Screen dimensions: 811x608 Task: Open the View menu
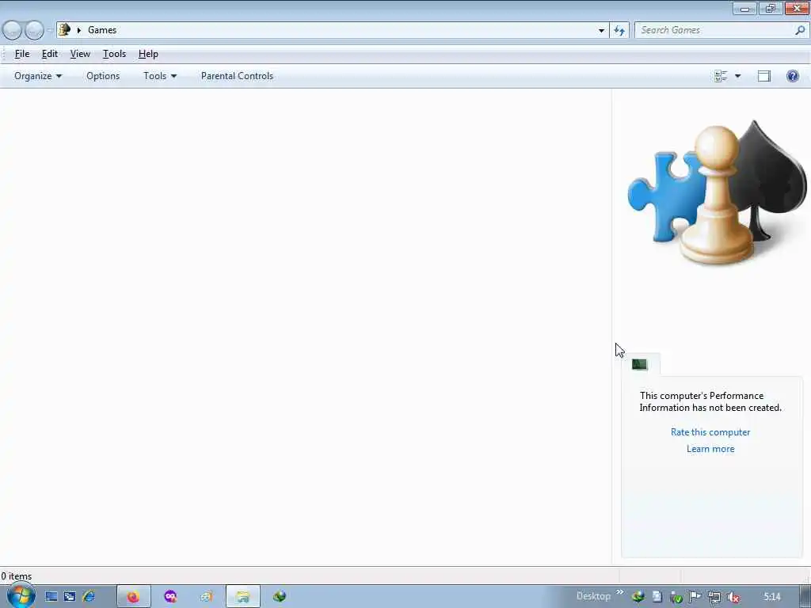(x=80, y=54)
